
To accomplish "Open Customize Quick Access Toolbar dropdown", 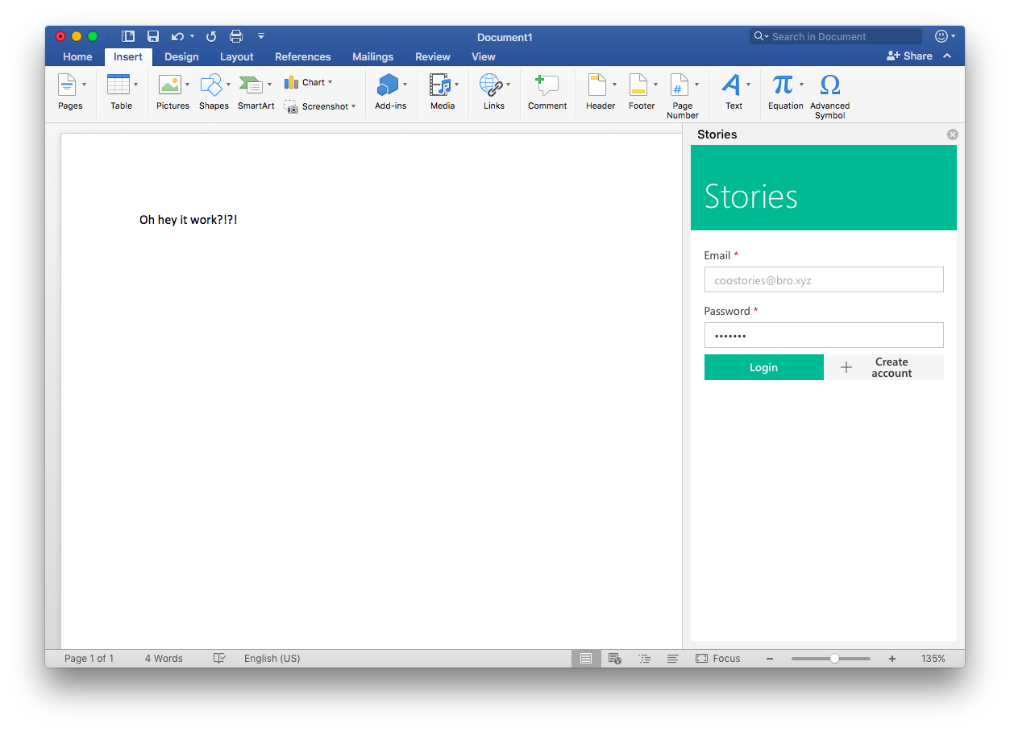I will point(261,36).
